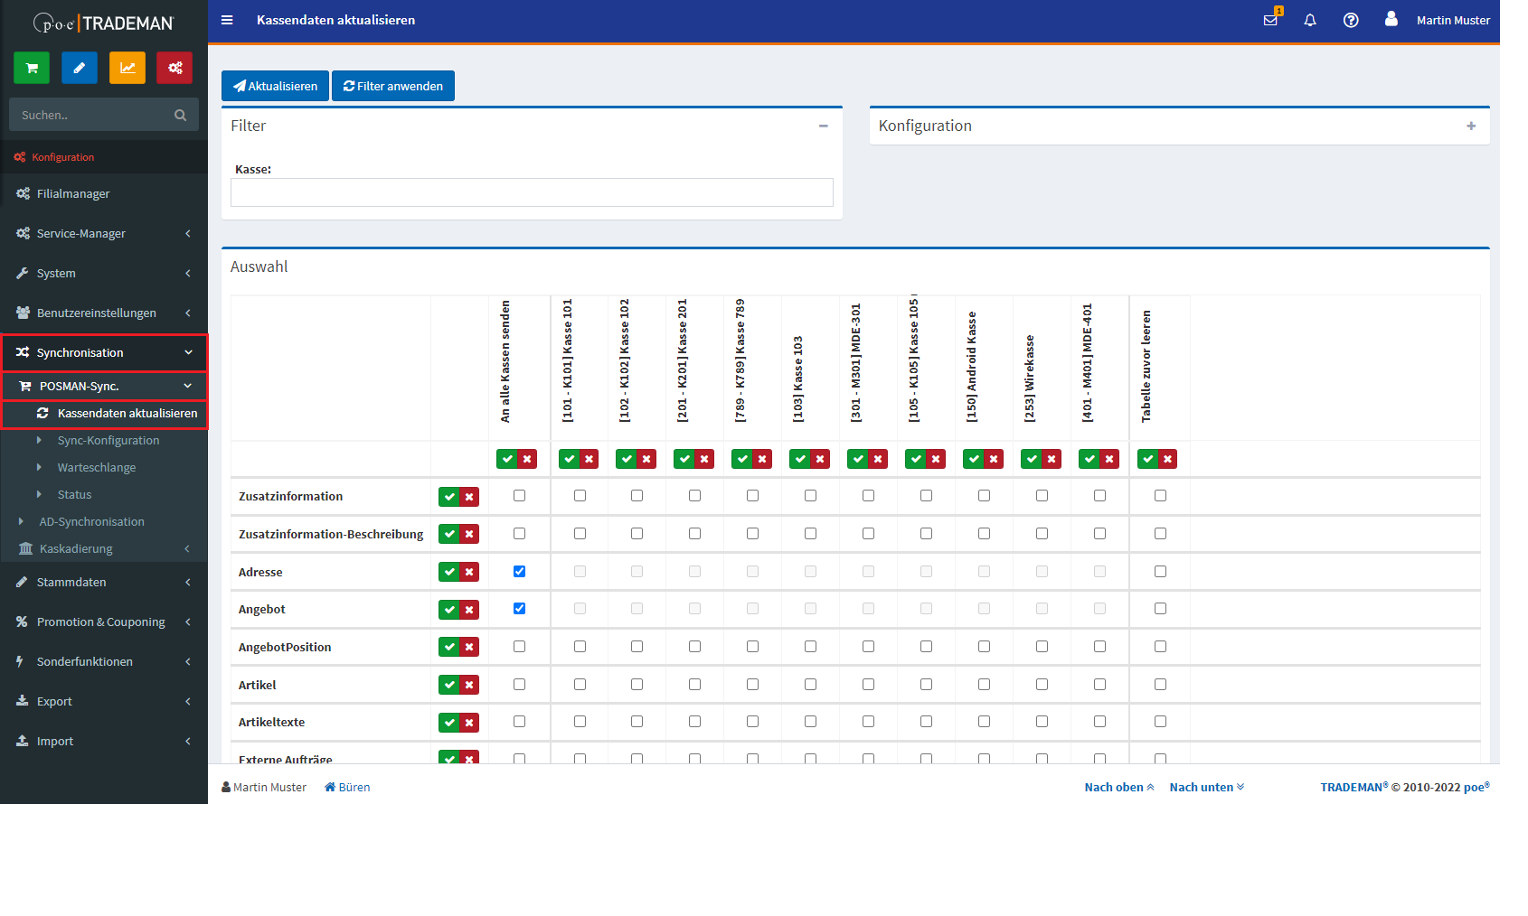Screen dimensions: 1528x916
Task: Open the orange chart statistics icon button
Action: tap(127, 68)
